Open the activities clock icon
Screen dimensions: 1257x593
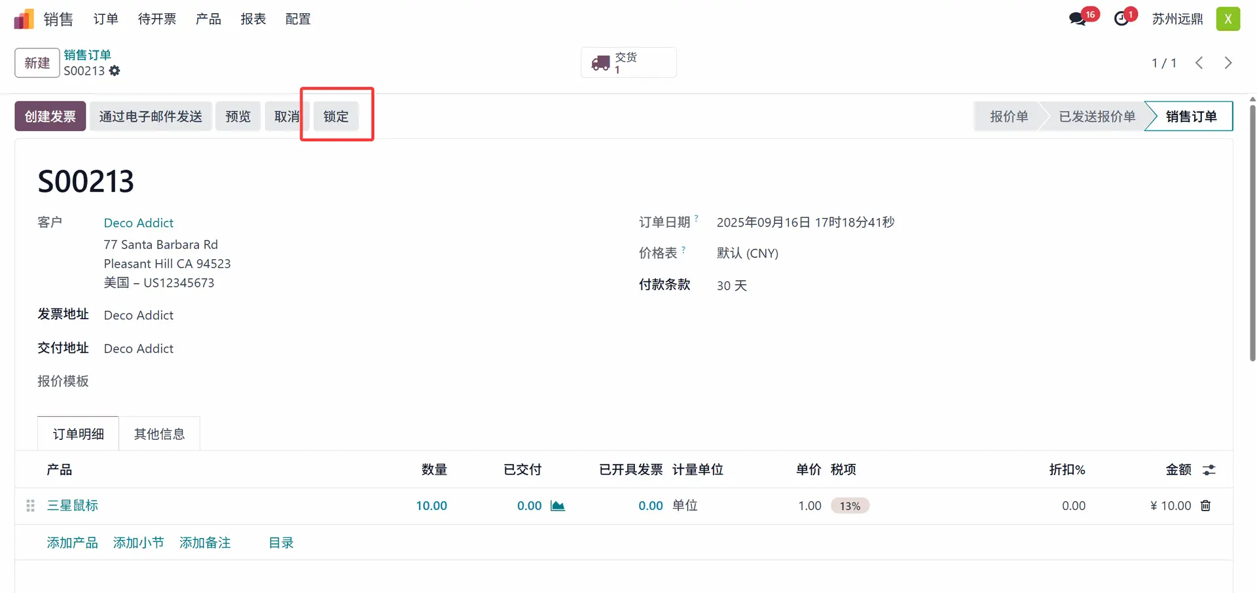1121,19
